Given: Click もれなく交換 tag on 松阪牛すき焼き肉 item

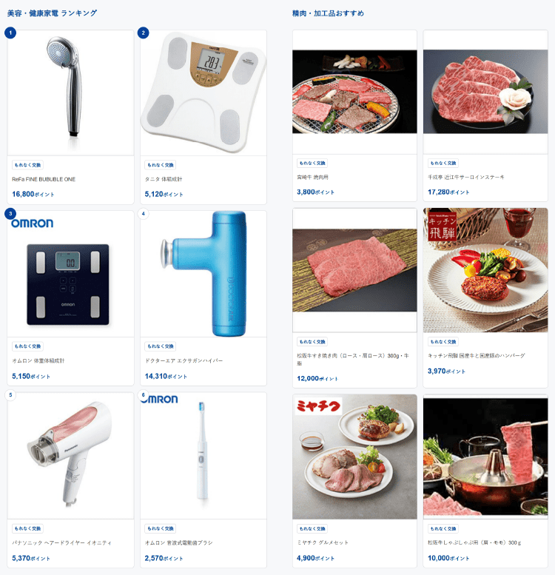Looking at the screenshot, I should point(312,342).
